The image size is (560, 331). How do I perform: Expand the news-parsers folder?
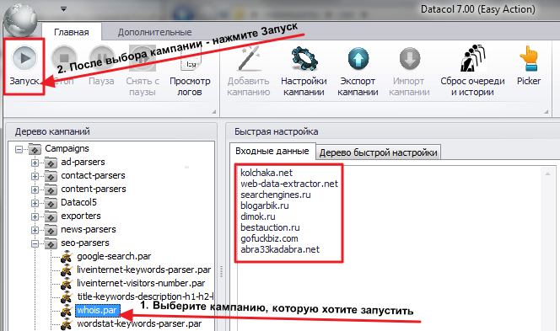[35, 231]
